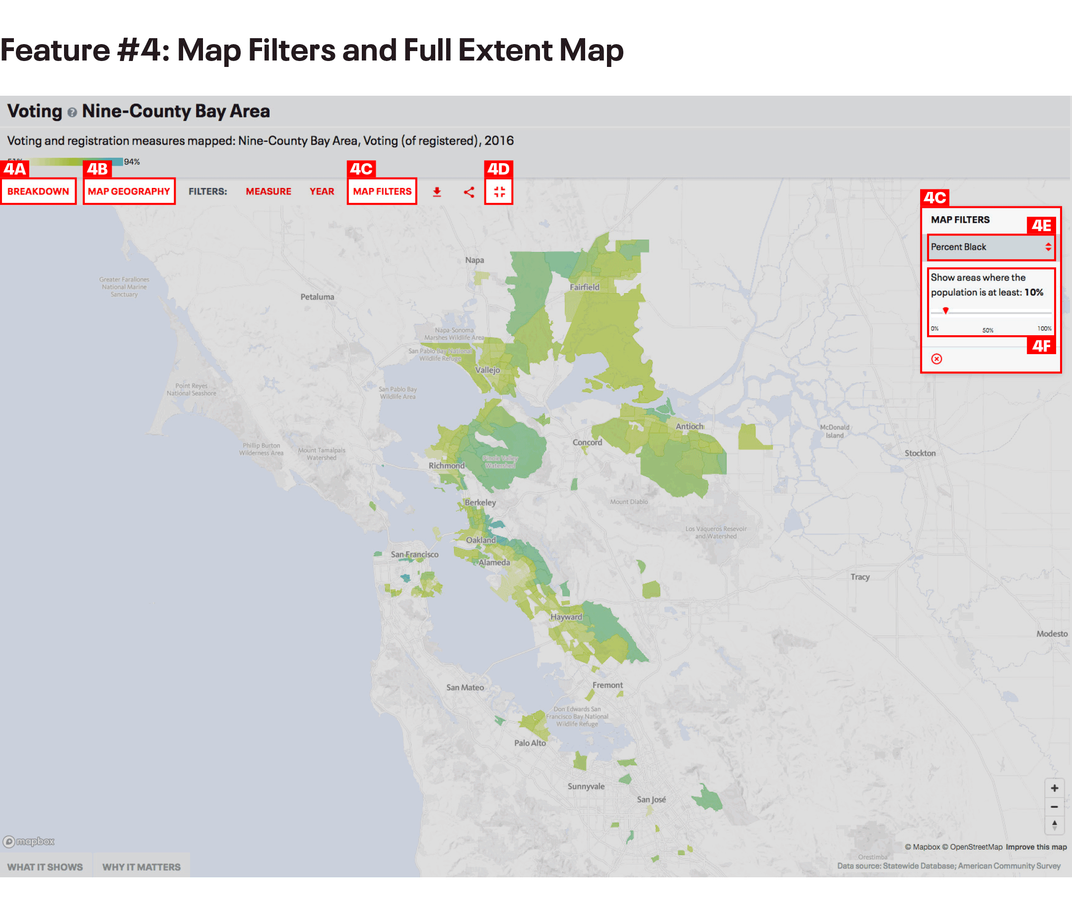The height and width of the screenshot is (913, 1072).
Task: Remove the active filter with the circled X
Action: coord(937,359)
